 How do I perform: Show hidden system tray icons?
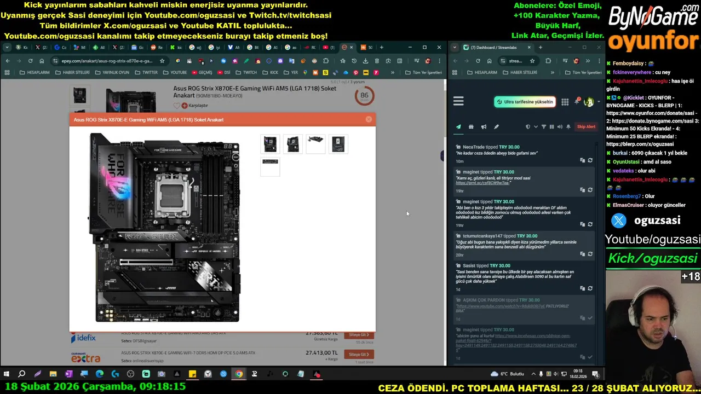click(533, 374)
